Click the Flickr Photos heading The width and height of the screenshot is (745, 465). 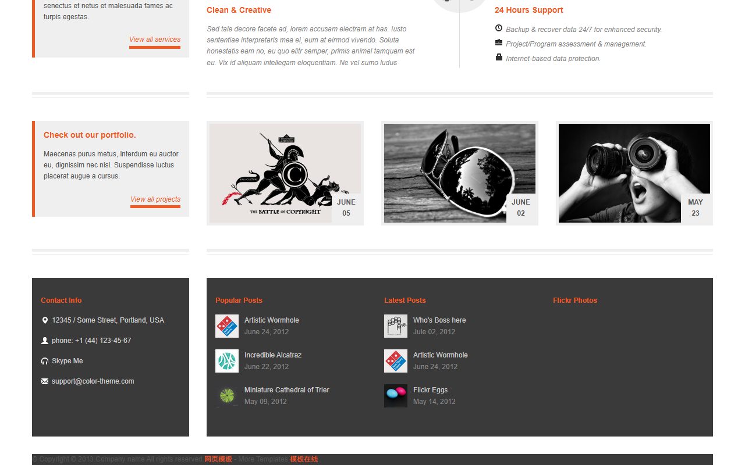[x=575, y=301]
